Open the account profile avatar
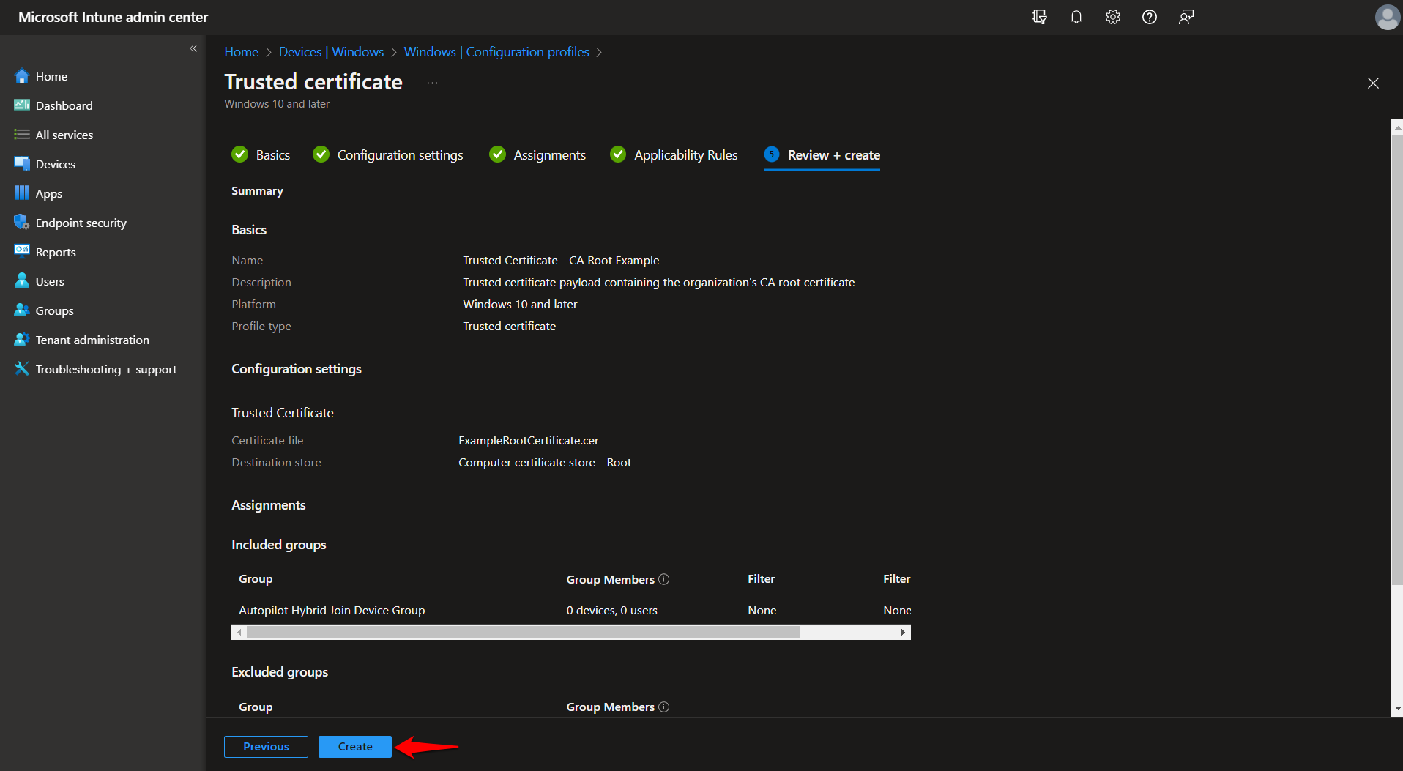 [1388, 17]
